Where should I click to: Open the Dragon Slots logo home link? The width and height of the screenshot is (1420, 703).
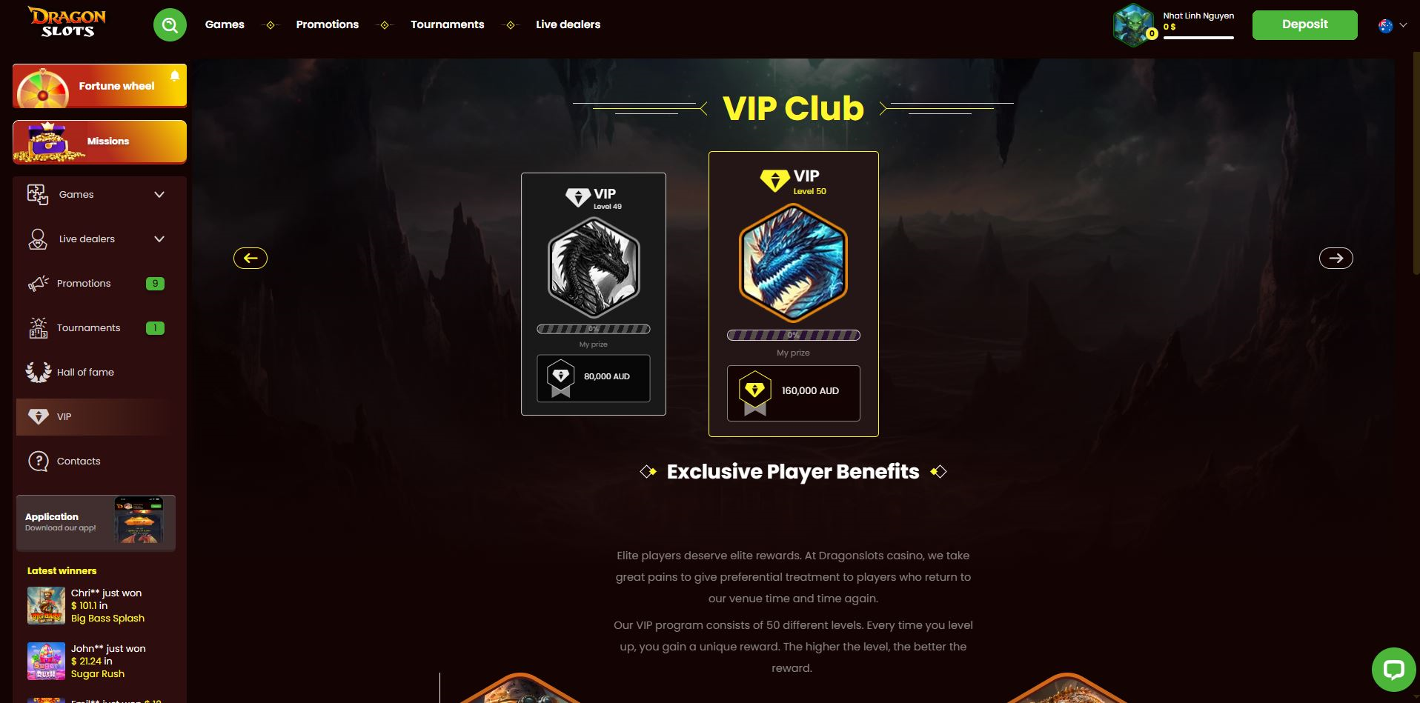point(67,22)
